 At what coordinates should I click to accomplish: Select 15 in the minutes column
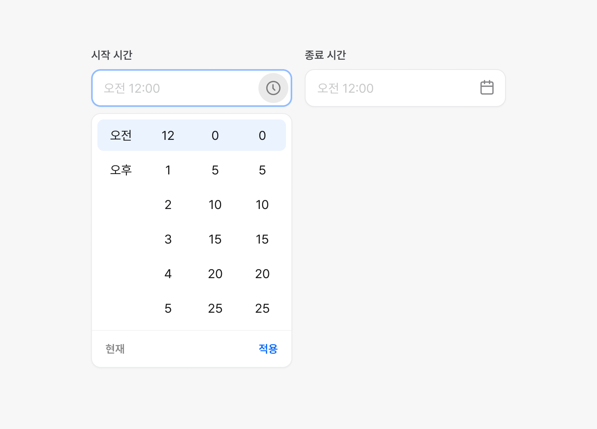(215, 239)
